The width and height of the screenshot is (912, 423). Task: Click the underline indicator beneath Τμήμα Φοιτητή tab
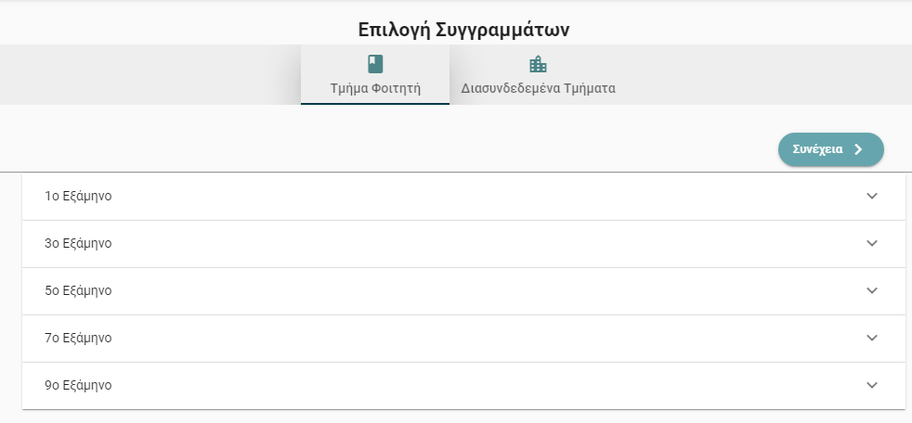click(375, 104)
